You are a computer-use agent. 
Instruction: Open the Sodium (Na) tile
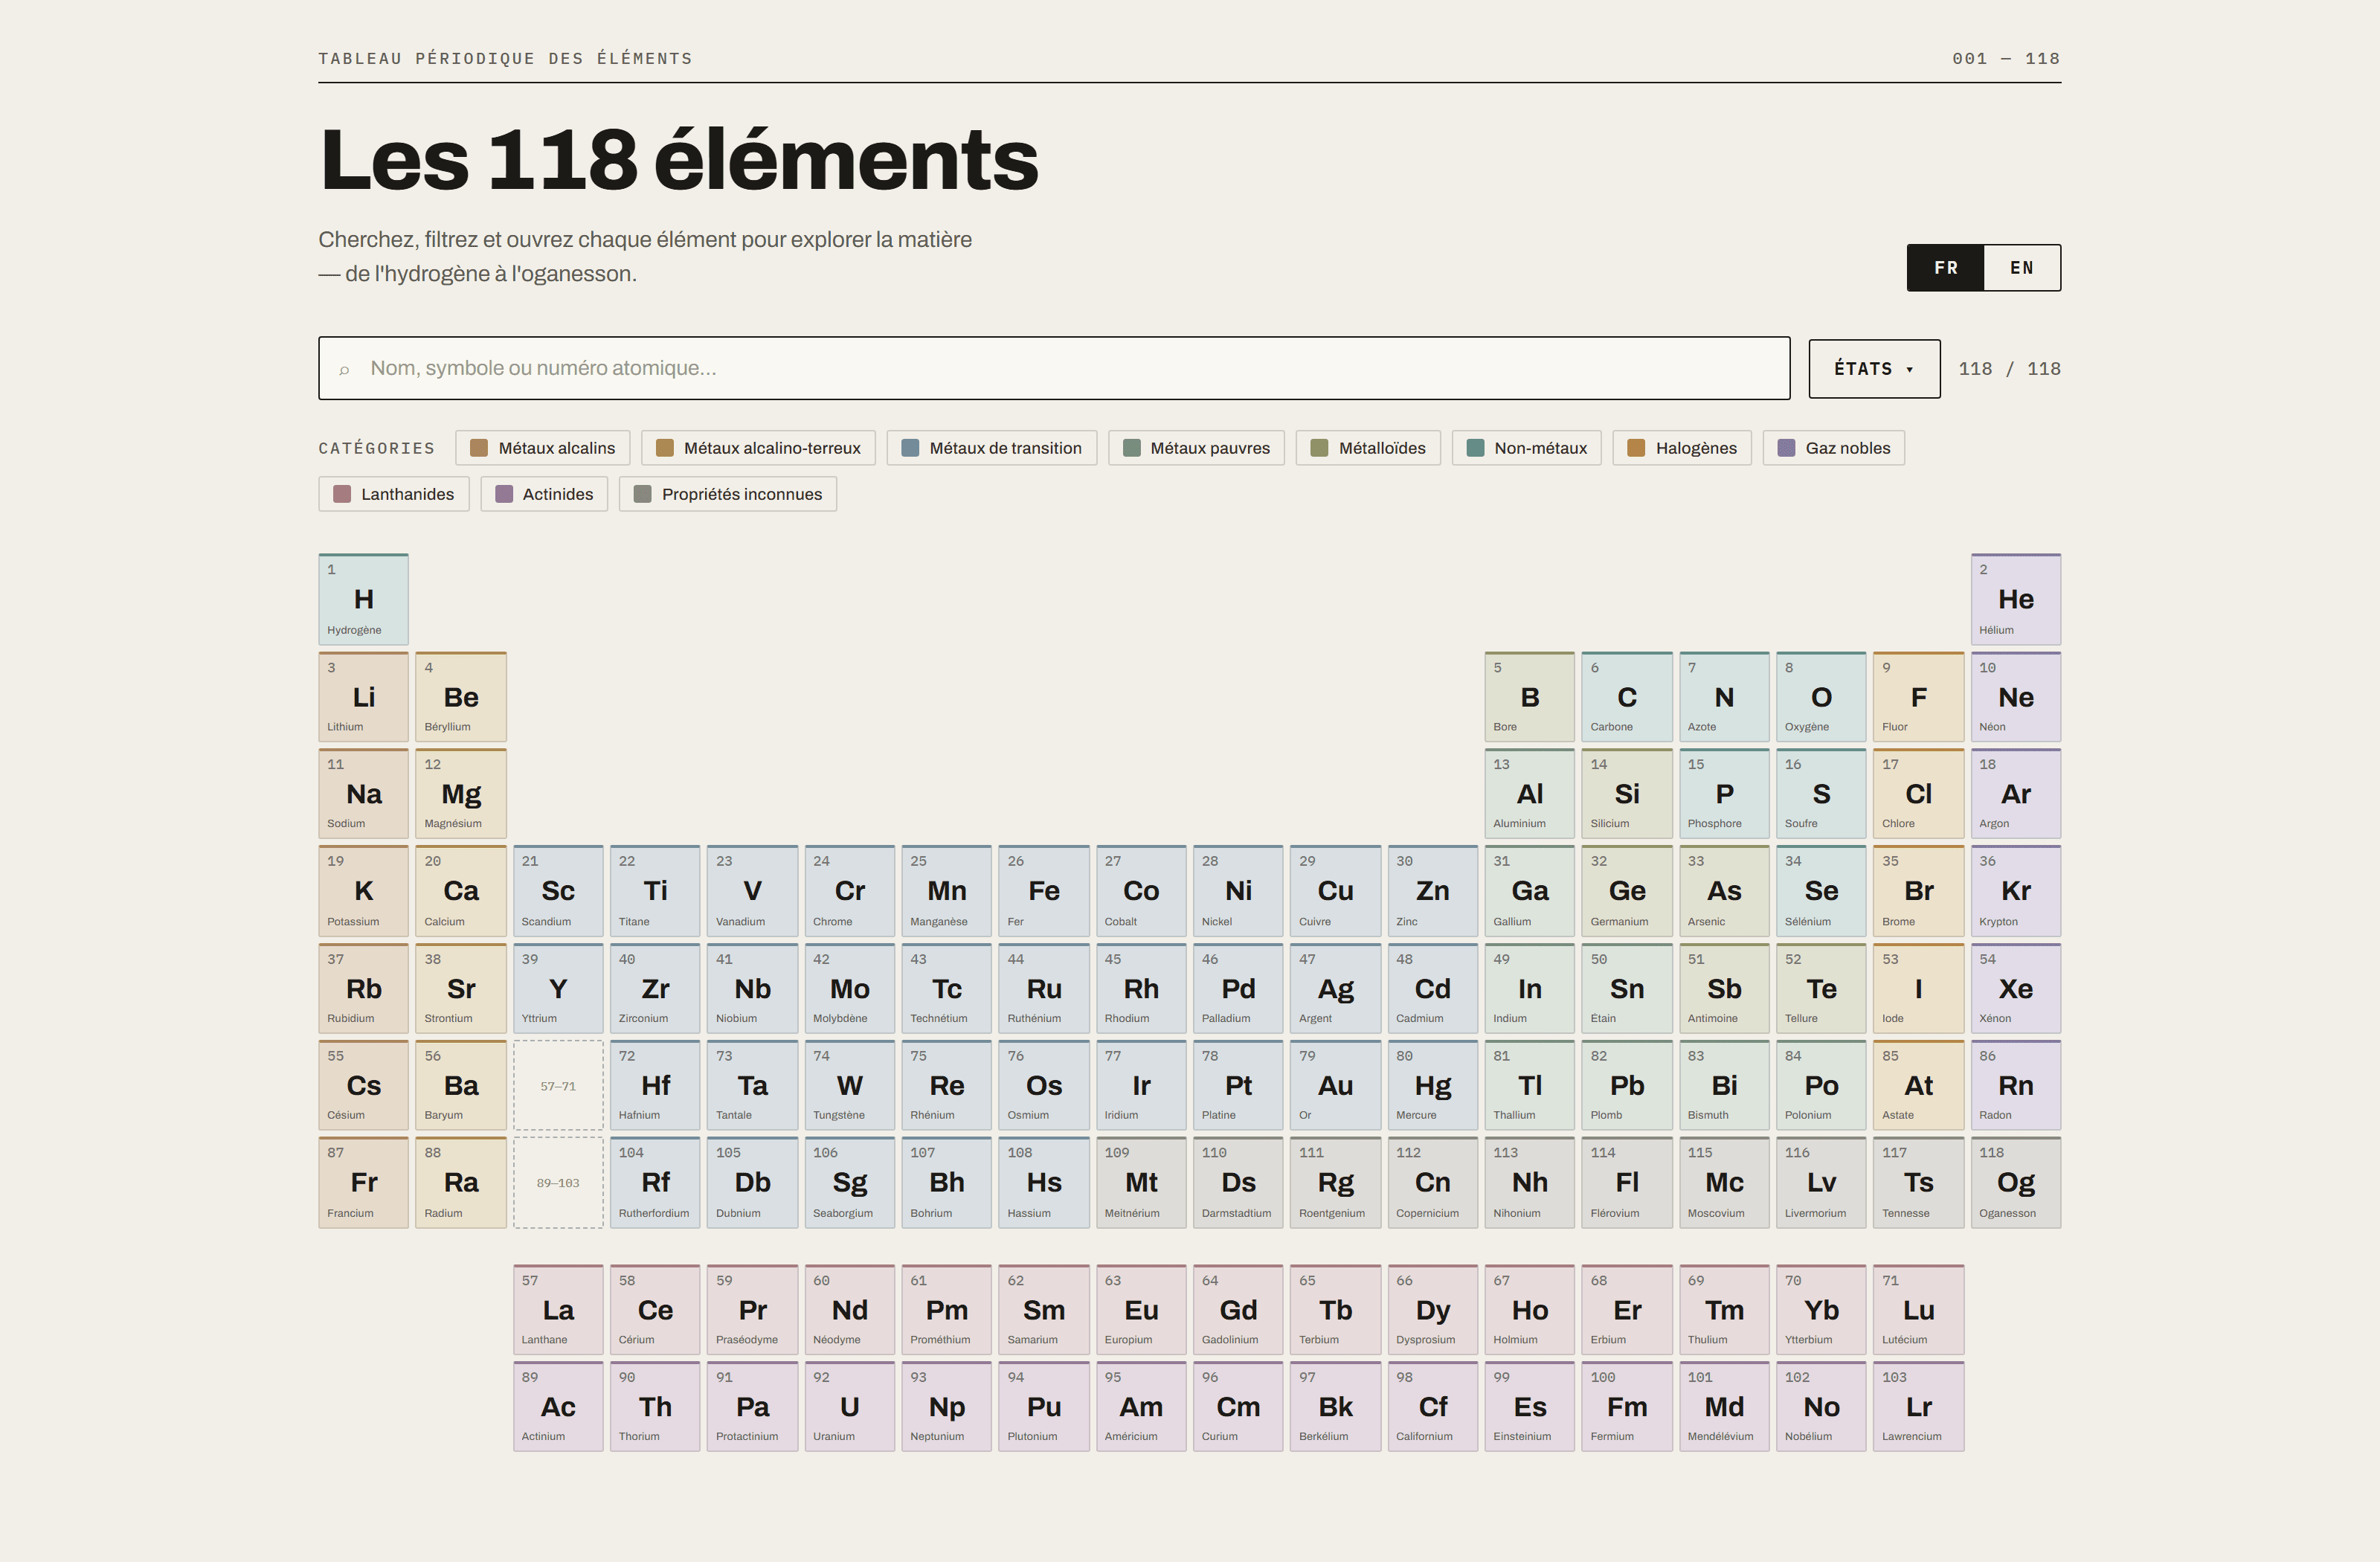coord(364,794)
